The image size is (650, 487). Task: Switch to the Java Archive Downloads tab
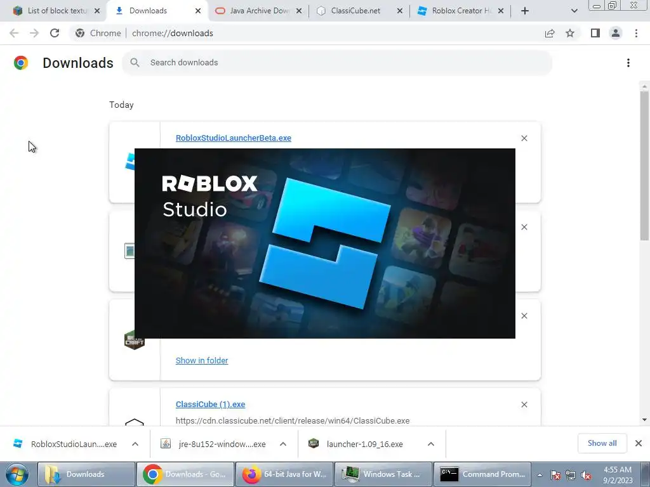(259, 11)
